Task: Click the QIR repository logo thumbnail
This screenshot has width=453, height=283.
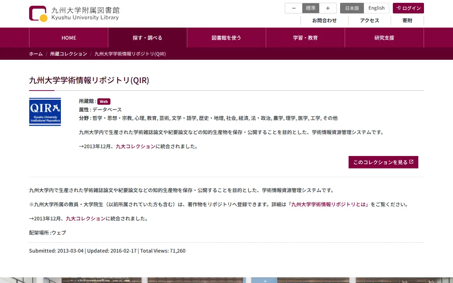Action: pyautogui.click(x=45, y=112)
